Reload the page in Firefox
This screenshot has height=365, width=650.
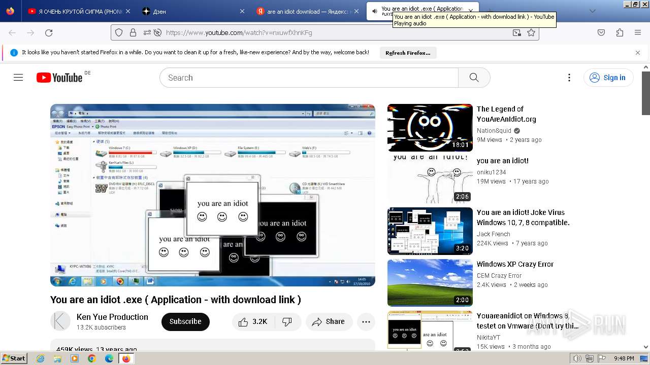point(49,32)
